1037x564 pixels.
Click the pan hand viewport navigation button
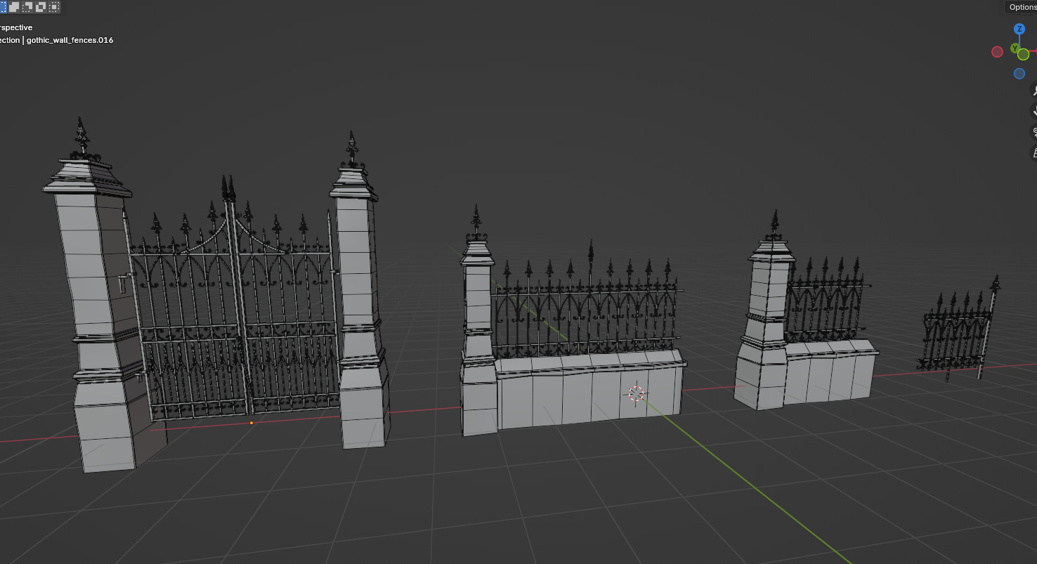pos(1033,111)
